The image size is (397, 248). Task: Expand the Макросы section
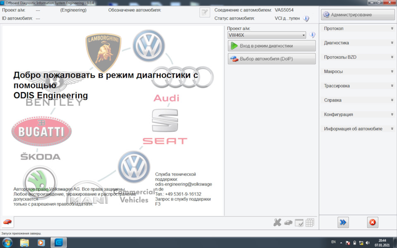(358, 72)
